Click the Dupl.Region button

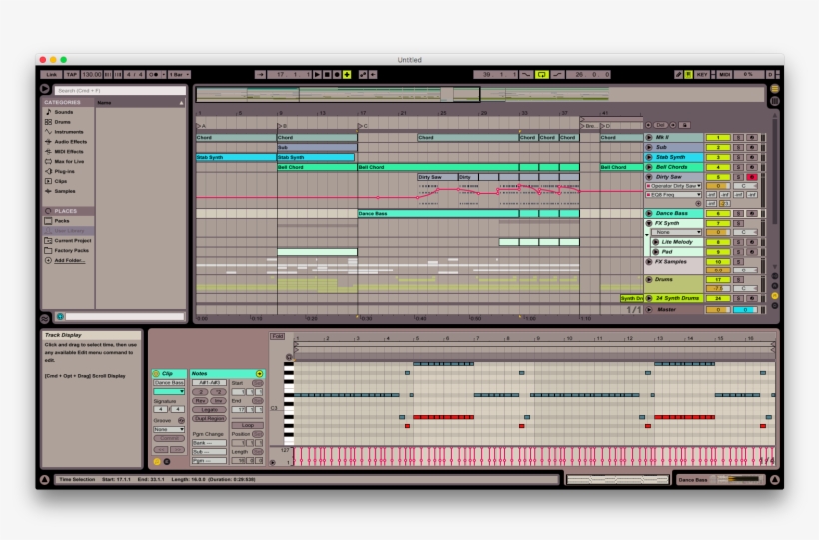pos(209,419)
